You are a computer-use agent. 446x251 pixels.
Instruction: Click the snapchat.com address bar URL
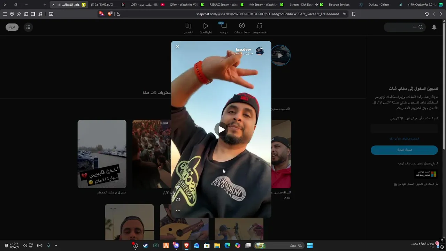pyautogui.click(x=268, y=14)
